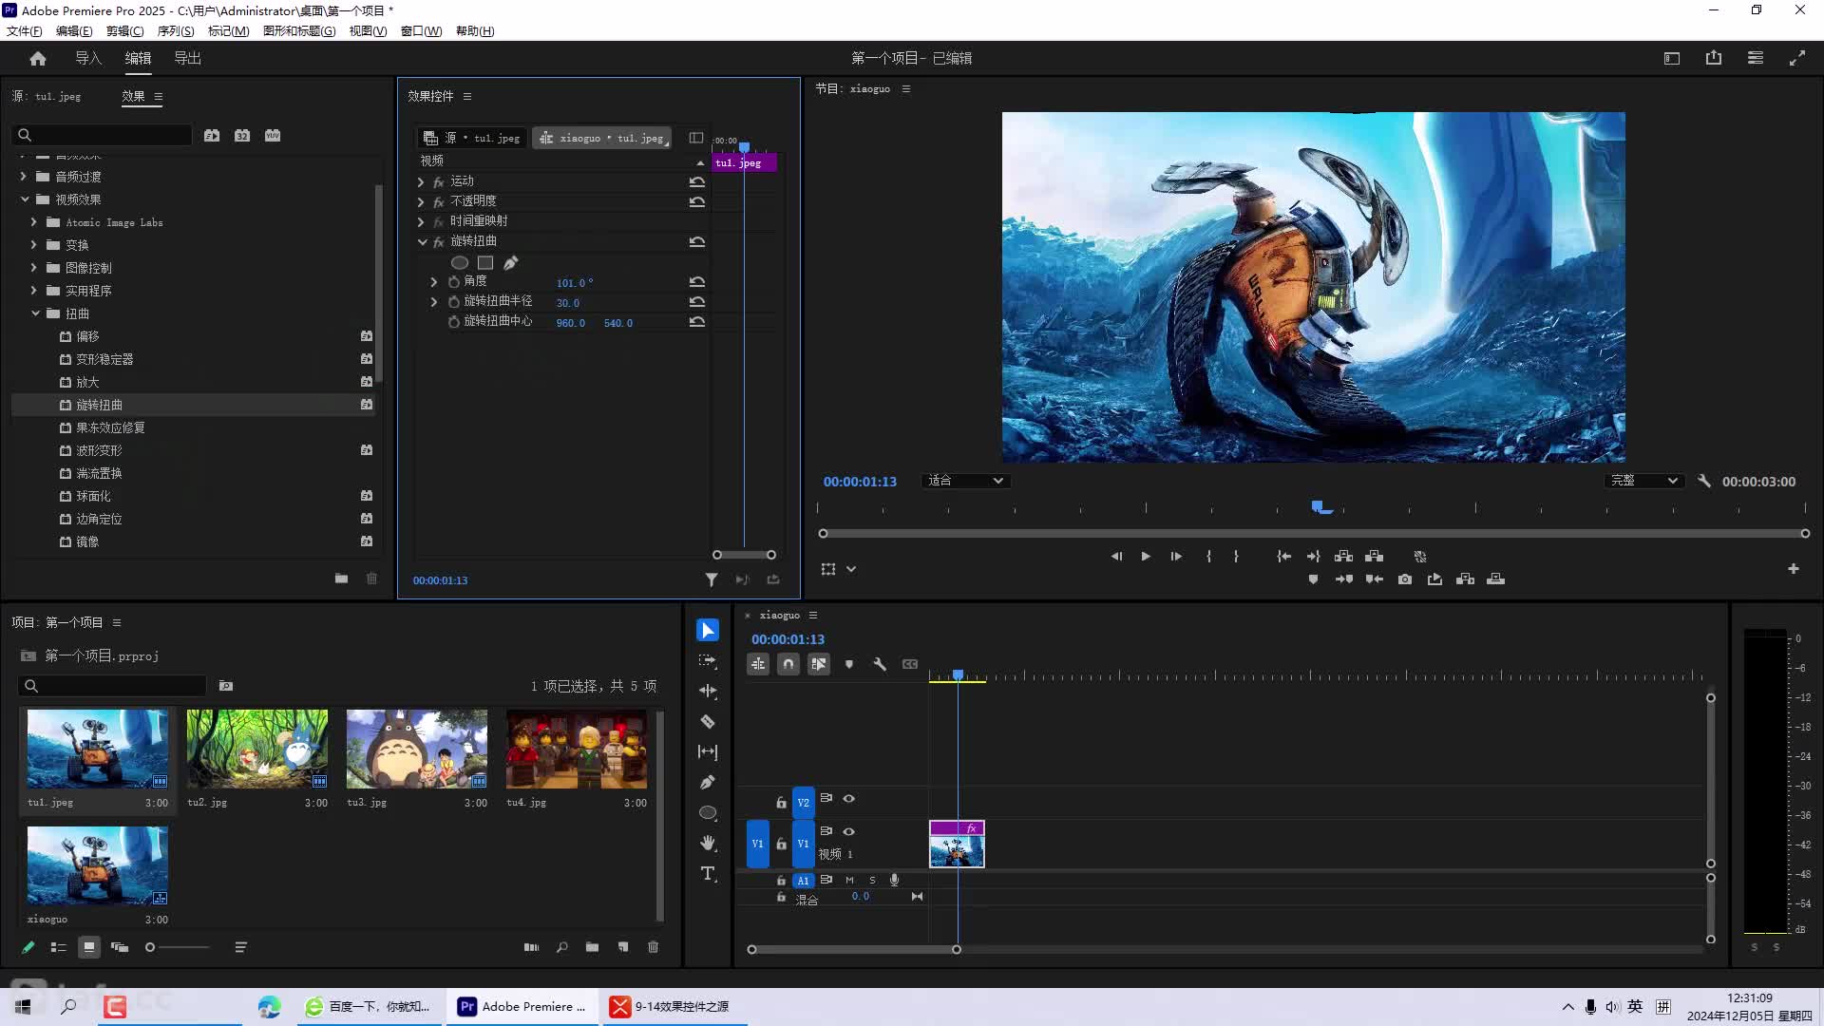Solo the A1 audio track
The height and width of the screenshot is (1026, 1824).
coord(872,881)
